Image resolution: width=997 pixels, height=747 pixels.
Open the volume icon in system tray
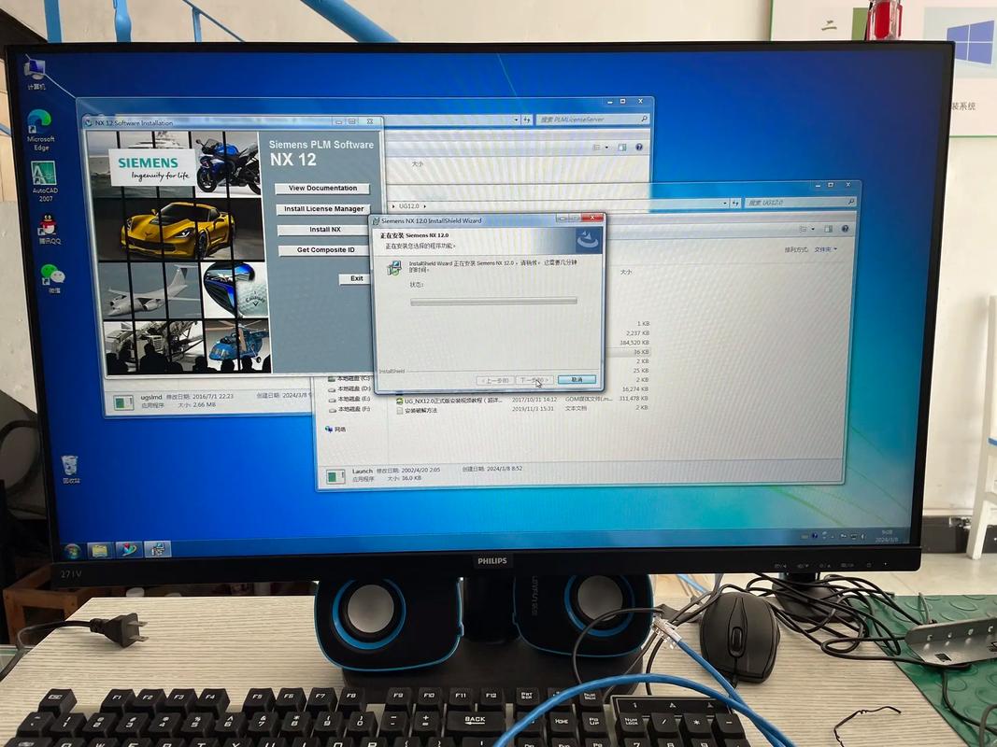pyautogui.click(x=862, y=537)
